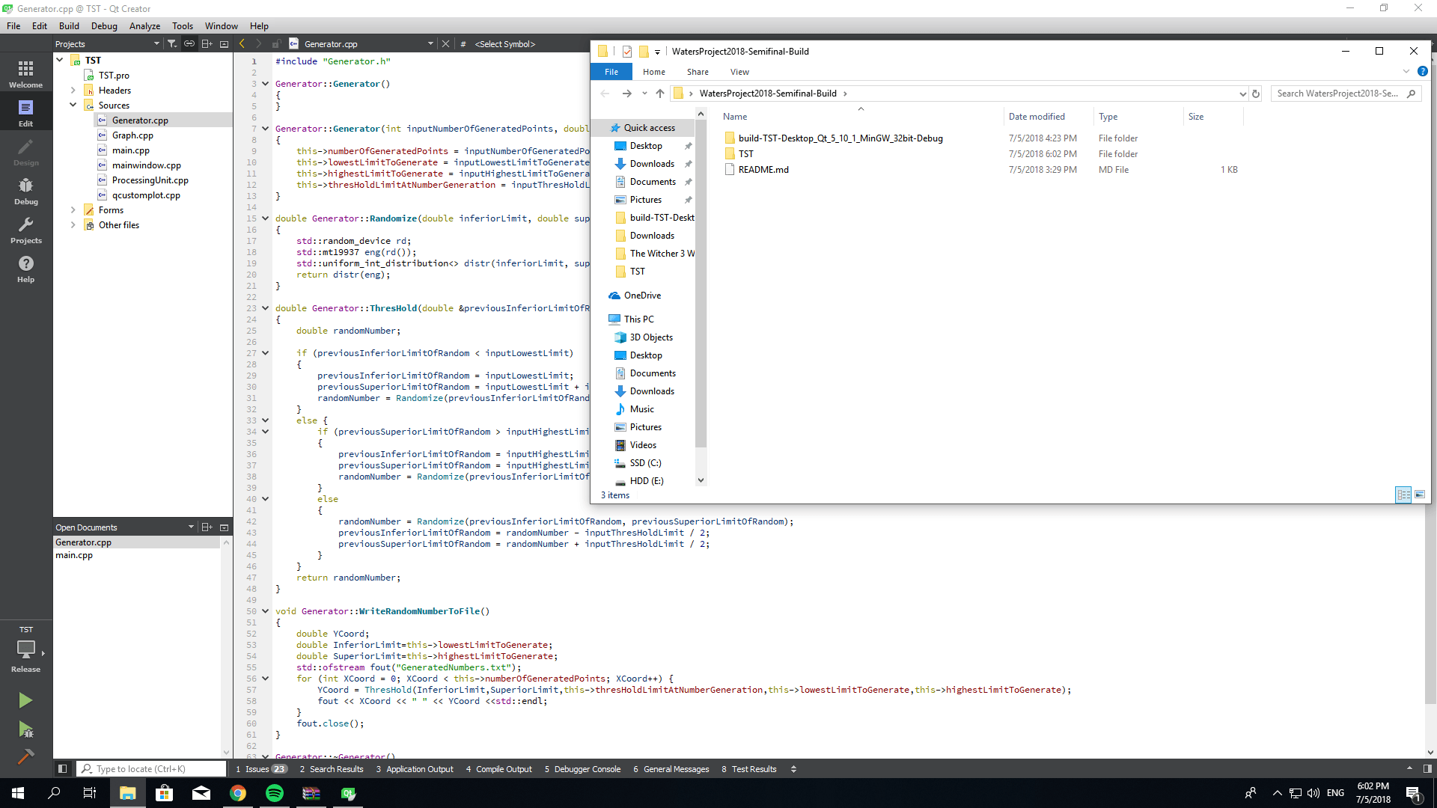The width and height of the screenshot is (1437, 808).
Task: Click the filter tree icon in the Projects panel
Action: pos(172,44)
